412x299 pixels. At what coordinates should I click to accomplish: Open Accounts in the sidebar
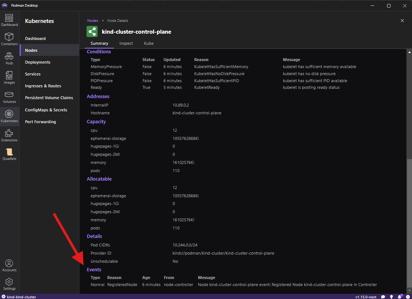pyautogui.click(x=9, y=265)
